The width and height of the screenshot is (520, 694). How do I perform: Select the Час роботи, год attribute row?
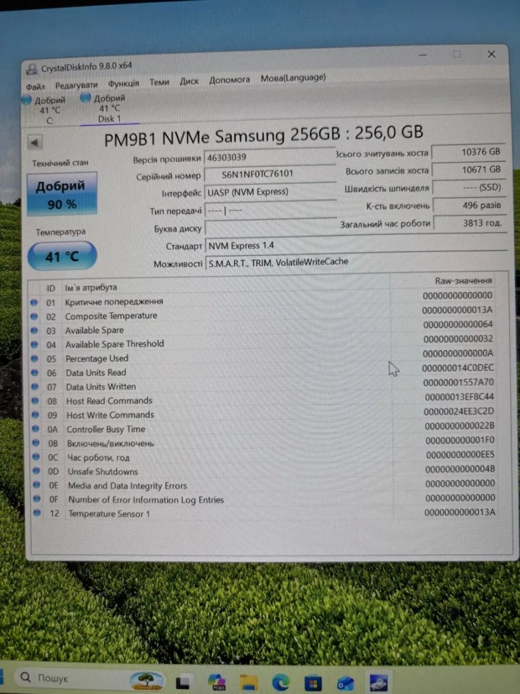265,456
